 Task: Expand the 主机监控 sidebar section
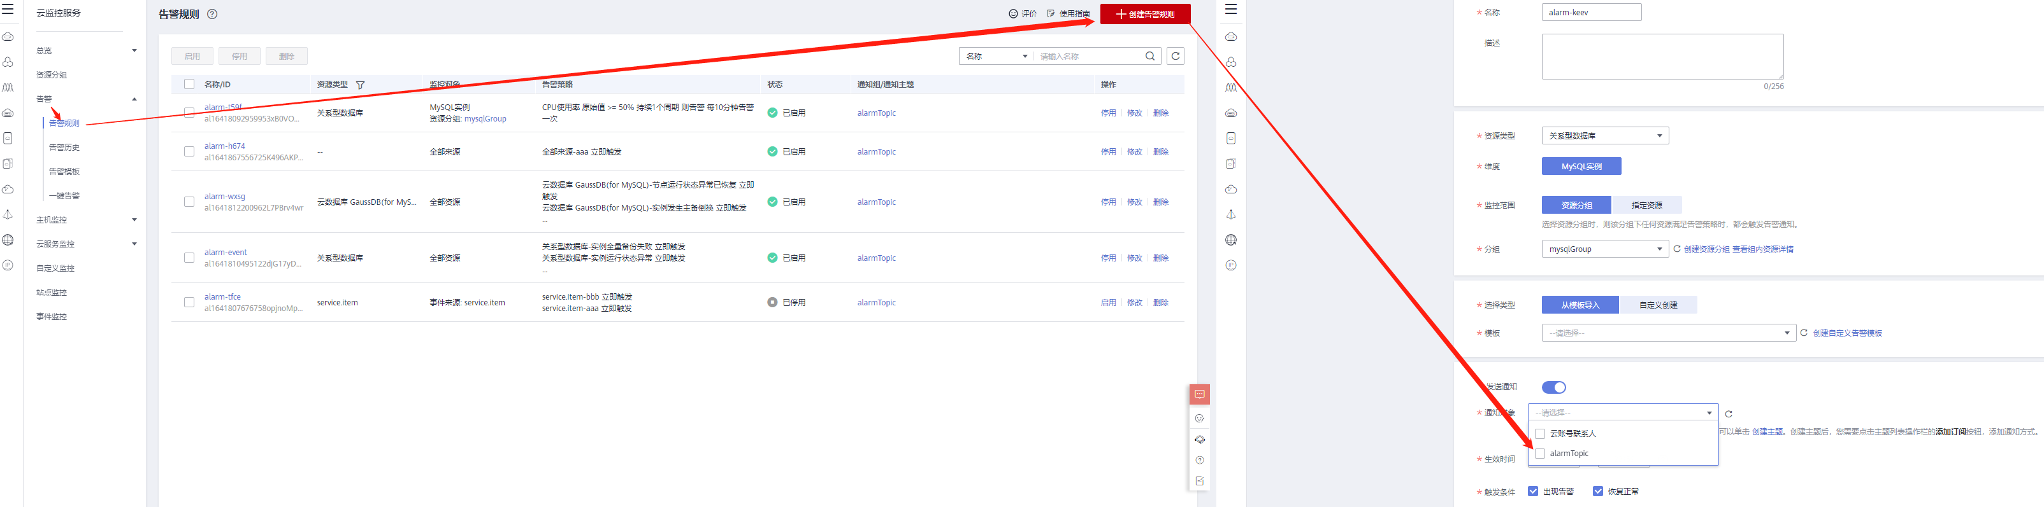click(x=85, y=220)
